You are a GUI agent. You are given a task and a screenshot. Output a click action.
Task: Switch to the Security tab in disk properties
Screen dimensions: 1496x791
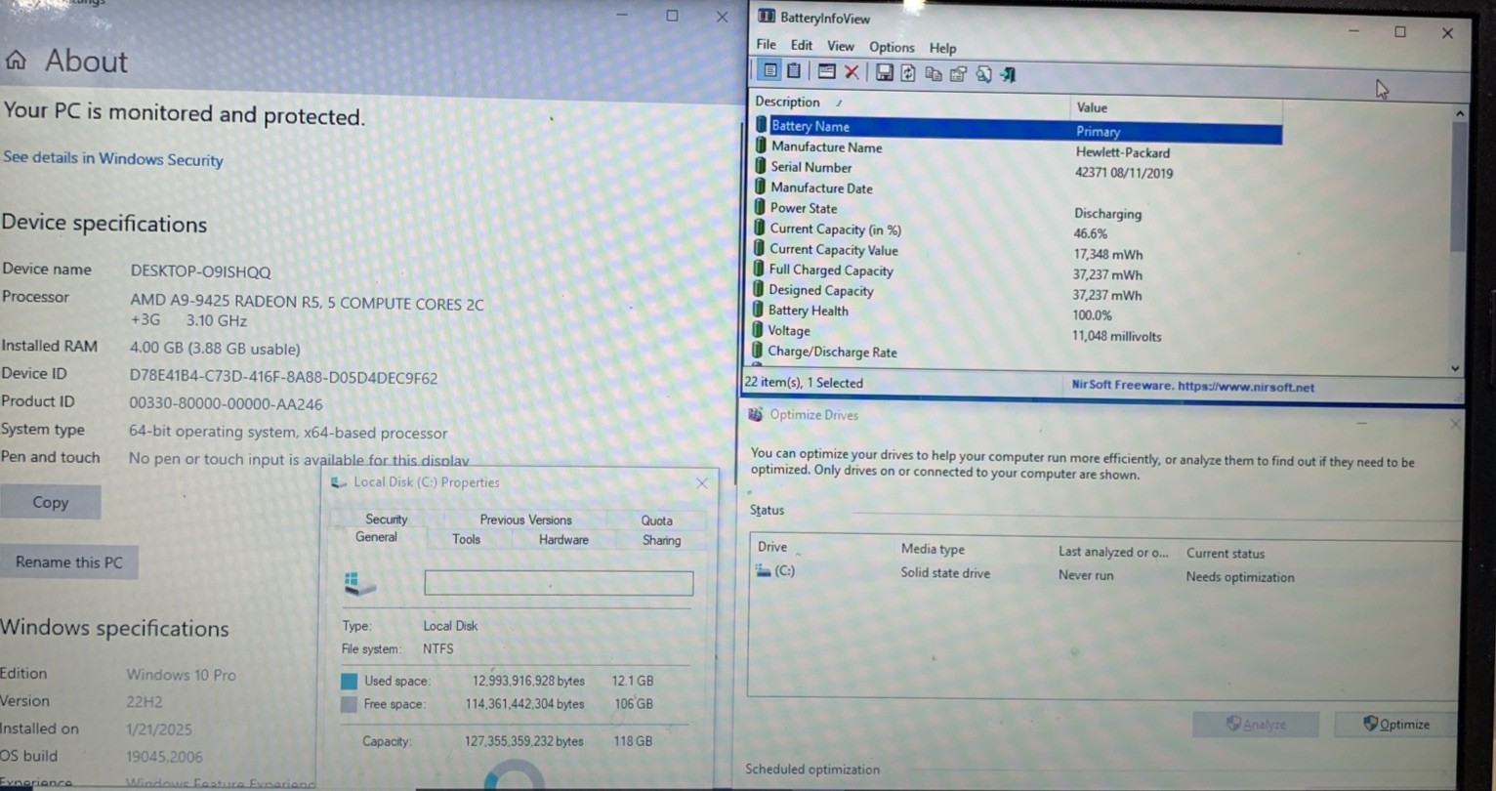point(386,519)
